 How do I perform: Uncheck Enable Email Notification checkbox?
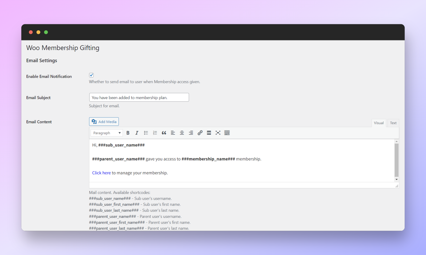pos(91,75)
